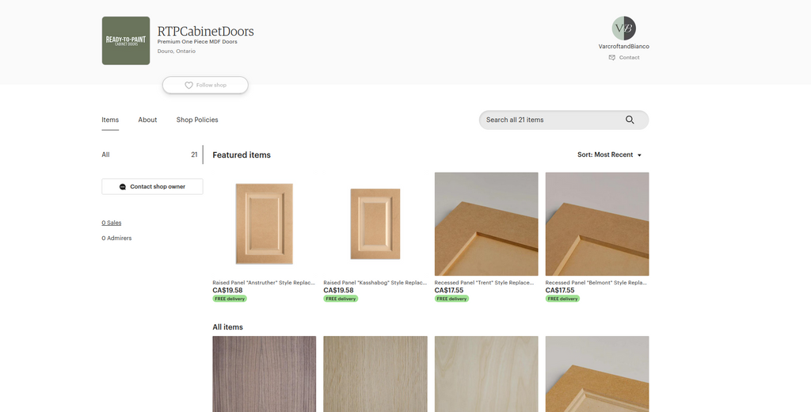Click the 0 Admirers text
This screenshot has width=811, height=412.
116,238
